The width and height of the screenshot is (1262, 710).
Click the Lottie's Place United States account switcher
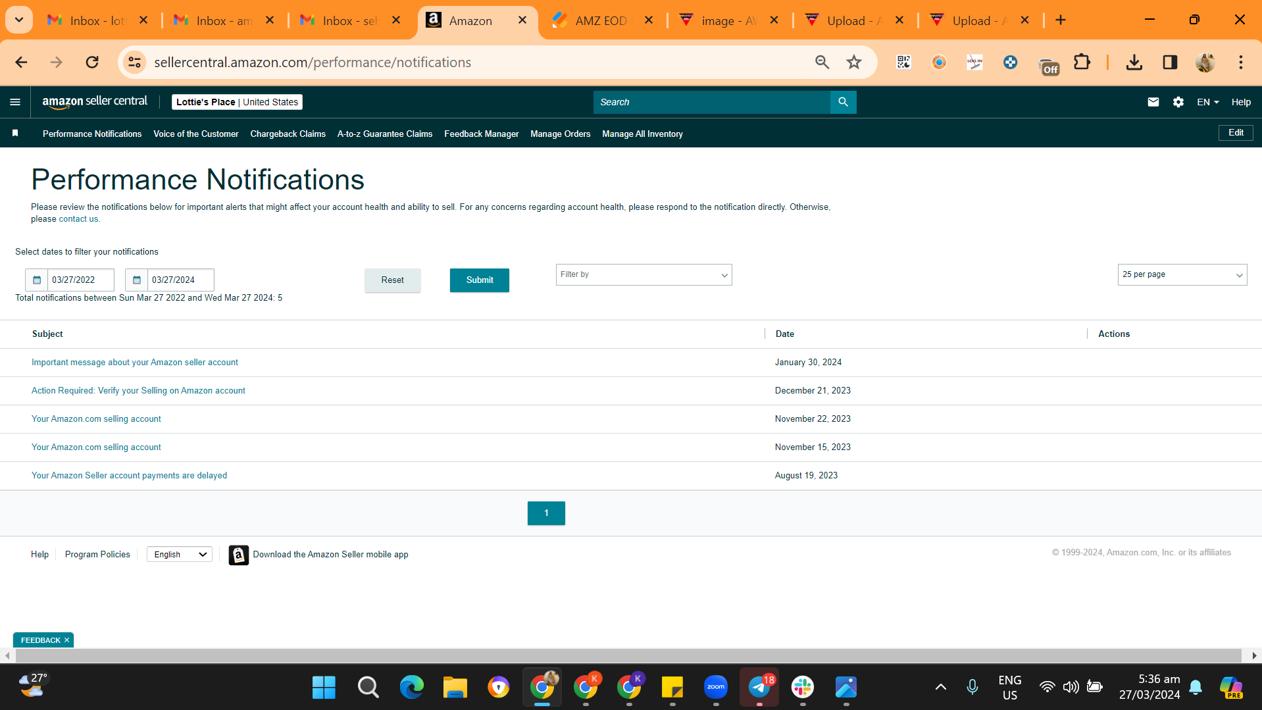click(237, 102)
